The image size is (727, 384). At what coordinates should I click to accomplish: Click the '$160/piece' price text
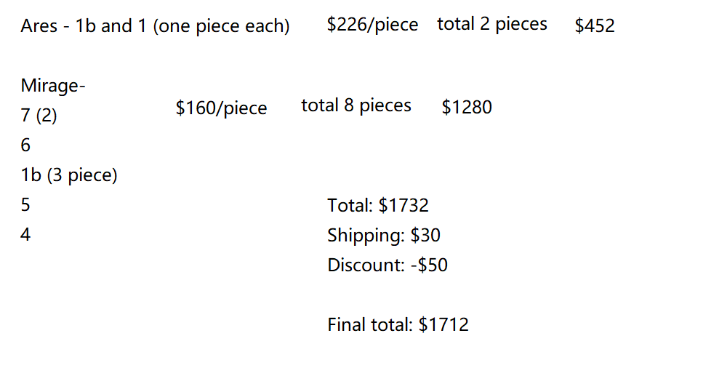tap(221, 108)
